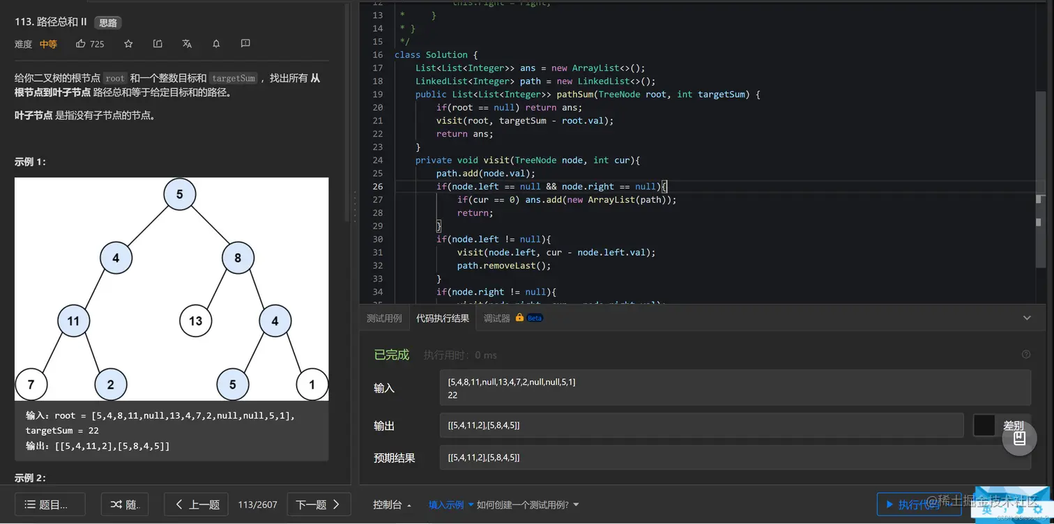Toggle the 差别 diff checkbox
Image resolution: width=1054 pixels, height=524 pixels.
(x=984, y=425)
